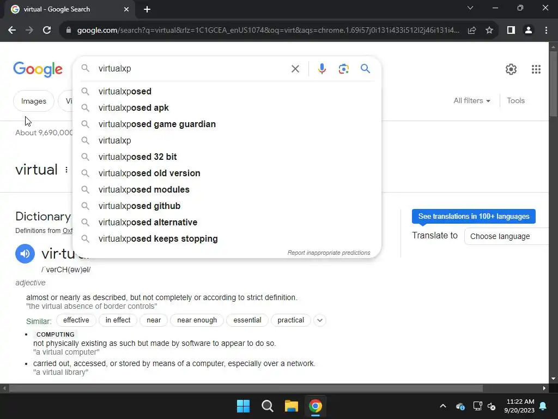Click the Chrome taskbar icon
Viewport: 558px width, 419px height.
click(x=316, y=406)
